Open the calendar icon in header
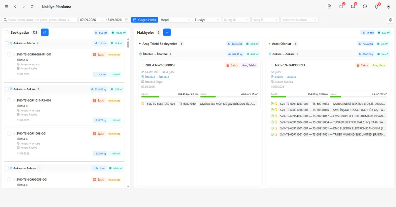396x207 pixels. pyautogui.click(x=341, y=7)
